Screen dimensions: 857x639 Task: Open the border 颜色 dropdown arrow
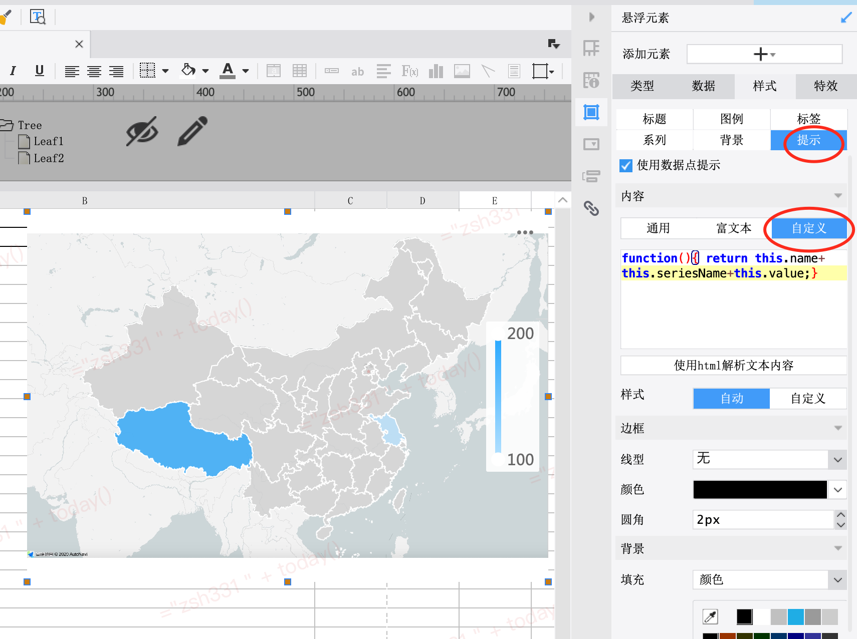tap(838, 490)
